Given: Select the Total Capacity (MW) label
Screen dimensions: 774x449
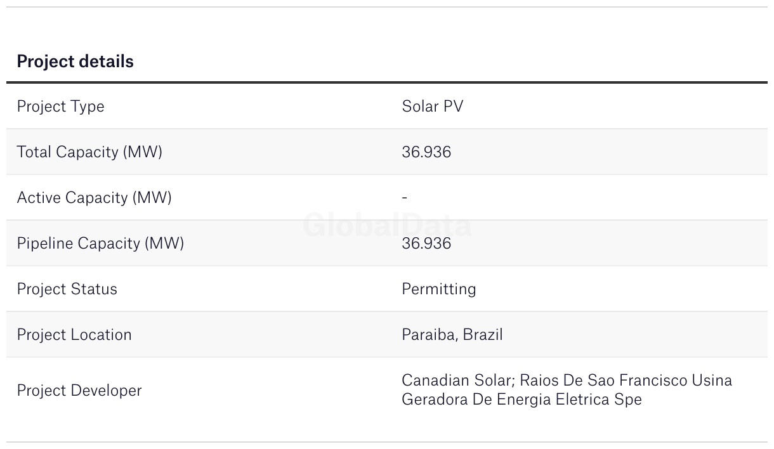Looking at the screenshot, I should 89,152.
